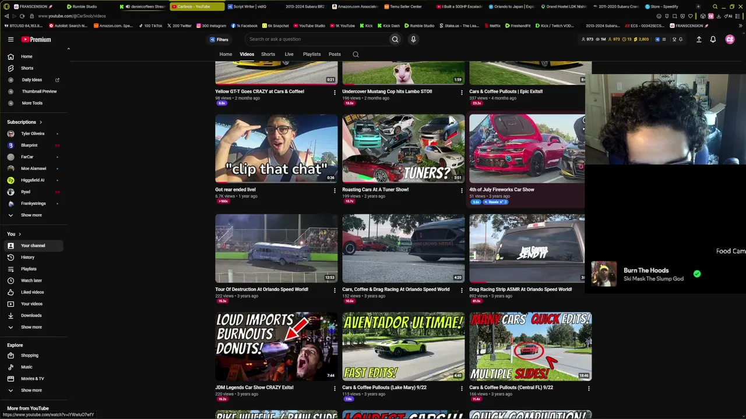
Task: Open Liked videos
Action: tap(33, 292)
